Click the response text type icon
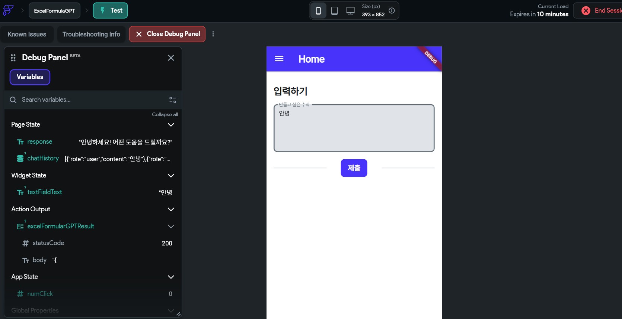 point(20,142)
